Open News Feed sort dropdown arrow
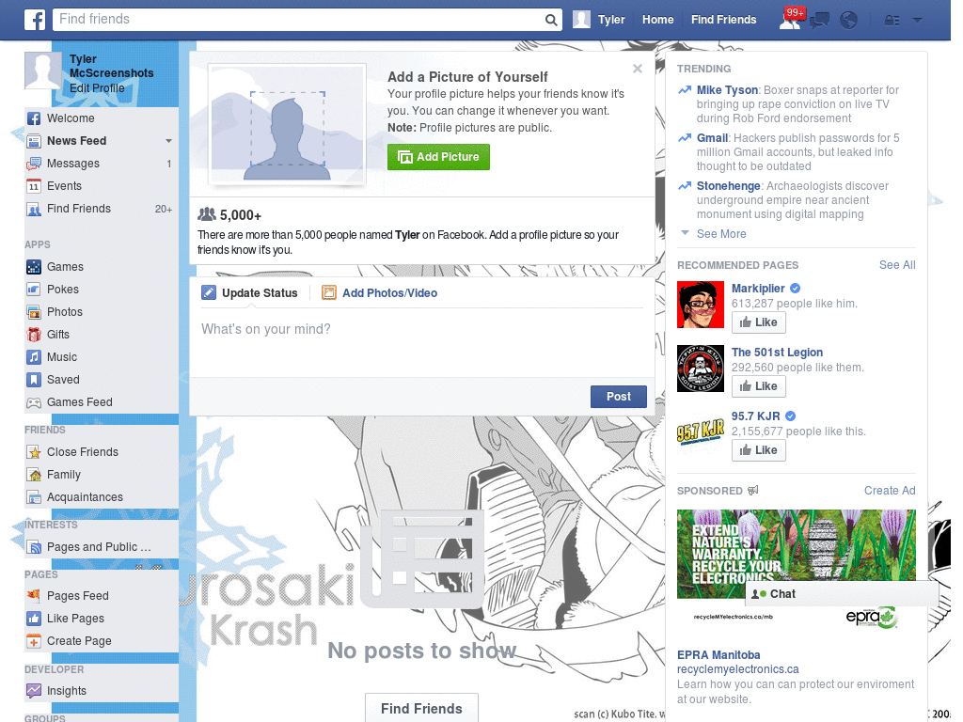The image size is (963, 722). pos(168,141)
